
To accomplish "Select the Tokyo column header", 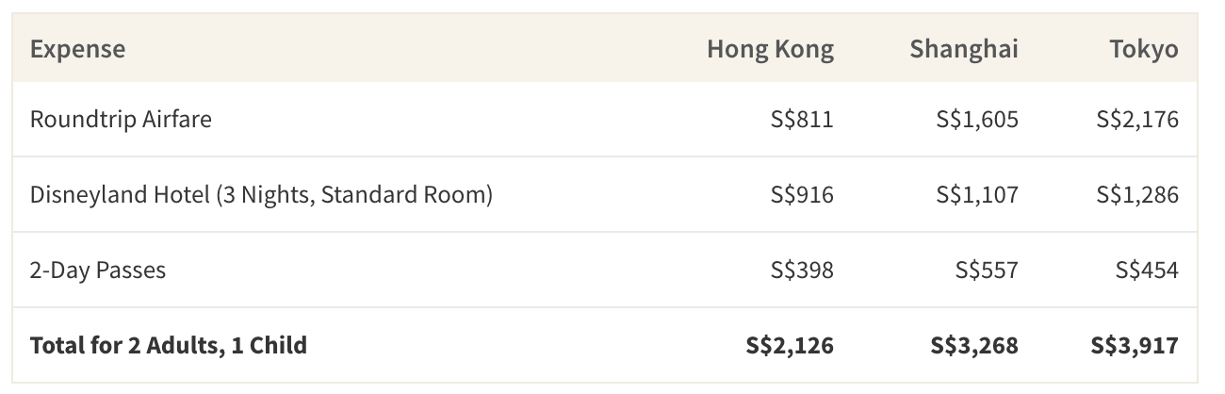I will point(1143,49).
